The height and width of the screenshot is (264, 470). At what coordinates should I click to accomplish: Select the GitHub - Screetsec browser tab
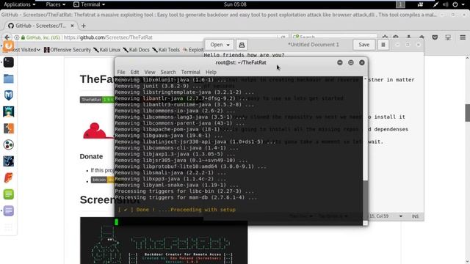pos(40,26)
